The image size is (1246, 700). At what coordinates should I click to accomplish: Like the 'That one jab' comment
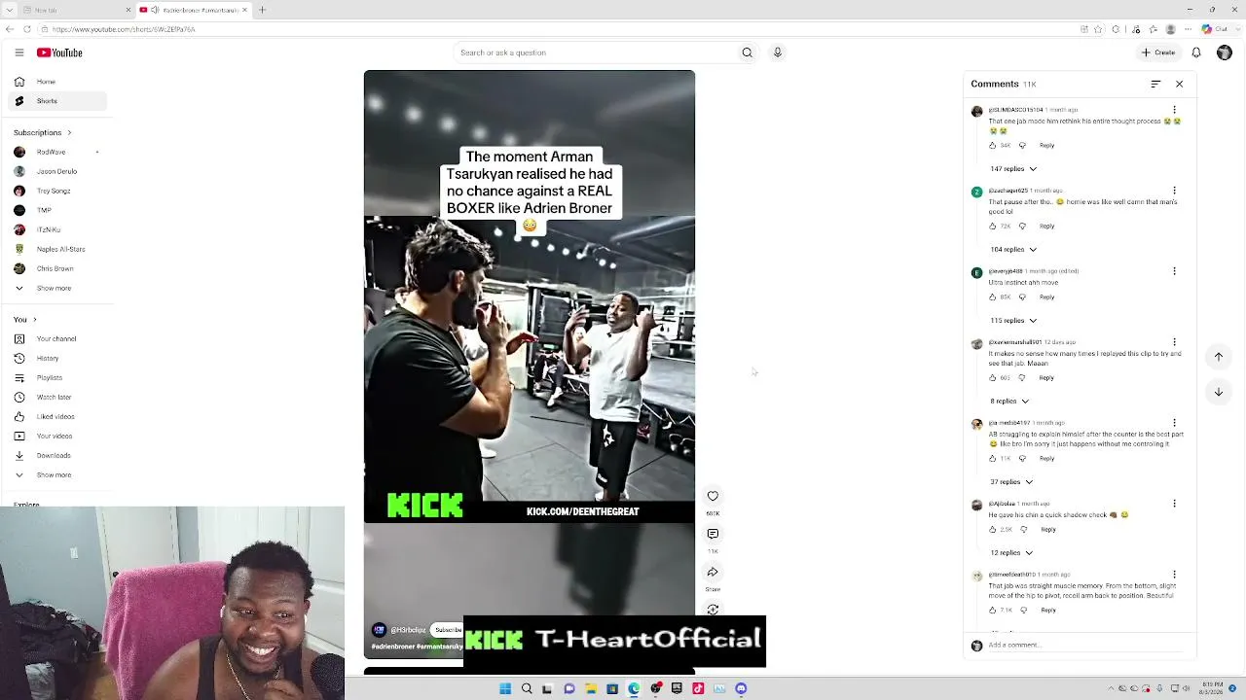point(993,146)
